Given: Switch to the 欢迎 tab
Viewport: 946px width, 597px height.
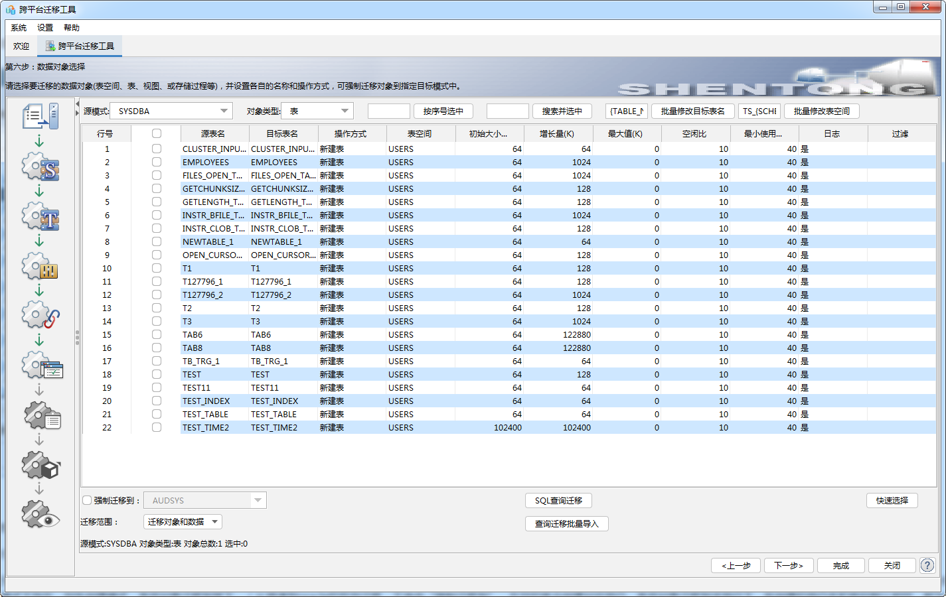Looking at the screenshot, I should tap(21, 46).
